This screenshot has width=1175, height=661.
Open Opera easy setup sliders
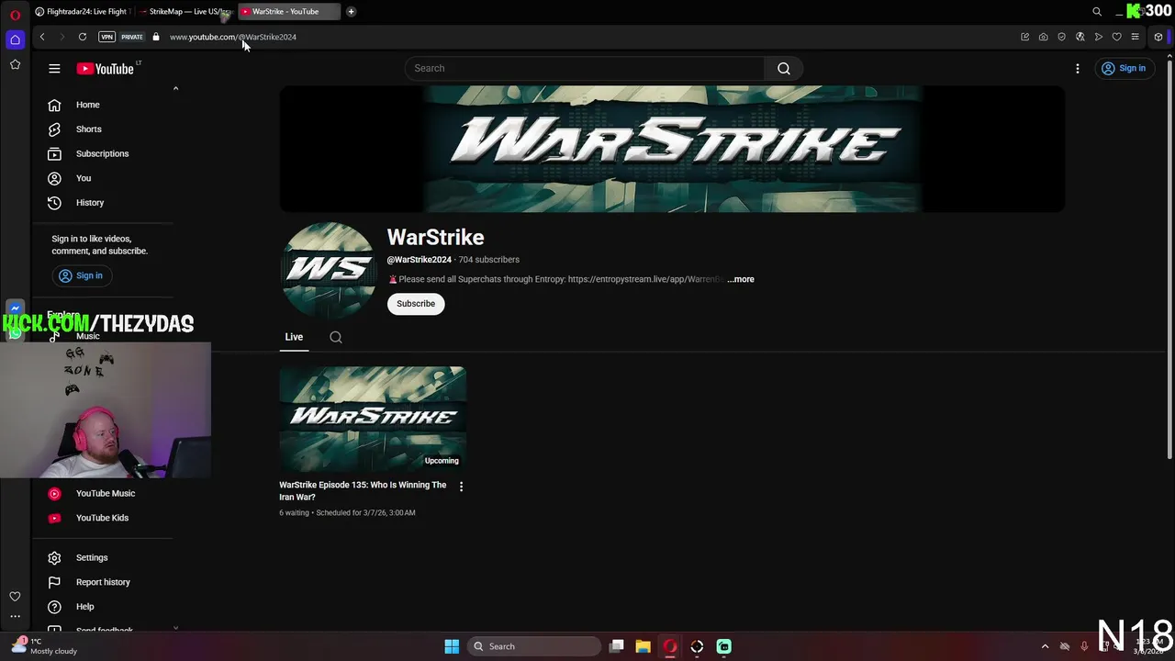pyautogui.click(x=1136, y=37)
